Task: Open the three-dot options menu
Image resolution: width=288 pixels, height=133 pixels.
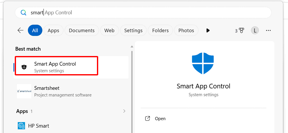Action: [x=268, y=30]
